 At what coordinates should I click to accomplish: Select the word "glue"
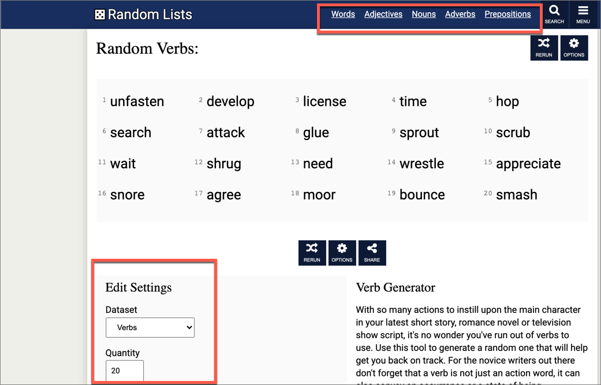pyautogui.click(x=316, y=133)
